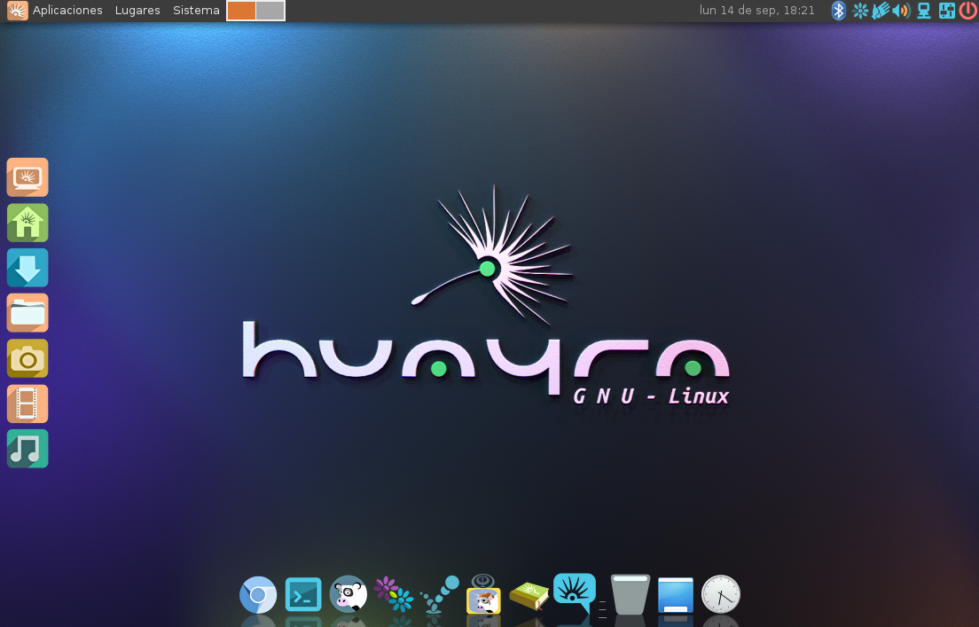Open the orange folder desktop icon

(27, 313)
